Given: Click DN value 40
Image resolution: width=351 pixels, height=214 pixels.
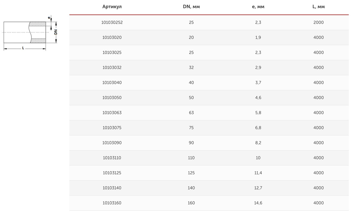Looking at the screenshot, I should point(191,83).
